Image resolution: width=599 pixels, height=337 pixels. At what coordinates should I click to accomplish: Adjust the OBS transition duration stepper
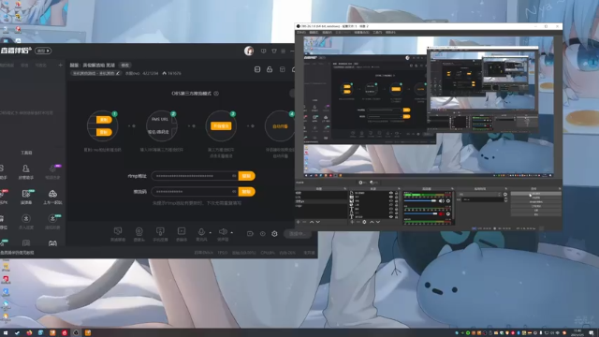click(505, 199)
